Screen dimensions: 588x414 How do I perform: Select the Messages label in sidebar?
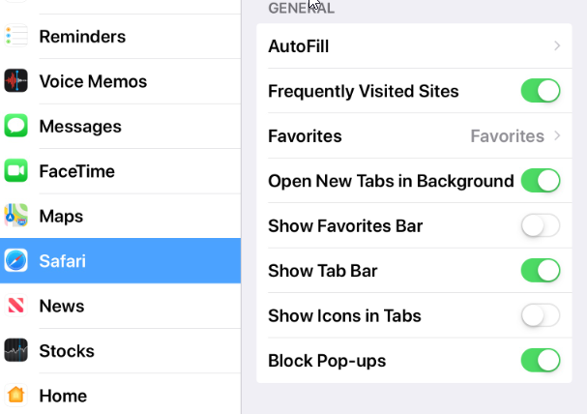tap(80, 127)
